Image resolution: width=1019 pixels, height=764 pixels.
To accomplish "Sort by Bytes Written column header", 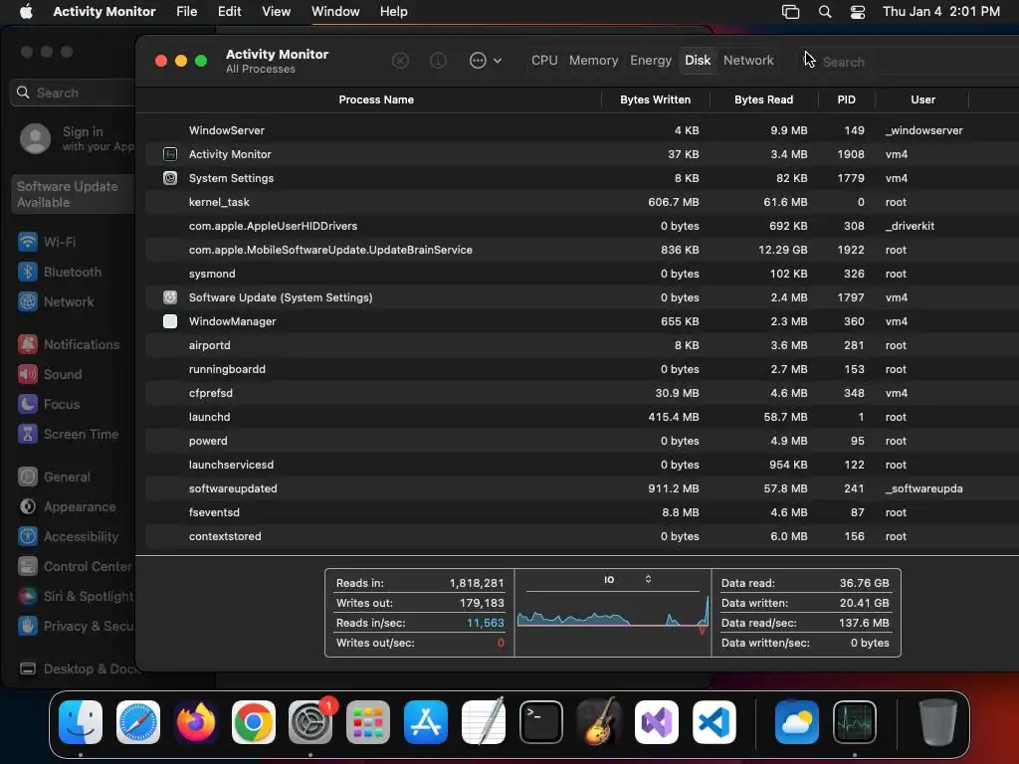I will (x=655, y=99).
